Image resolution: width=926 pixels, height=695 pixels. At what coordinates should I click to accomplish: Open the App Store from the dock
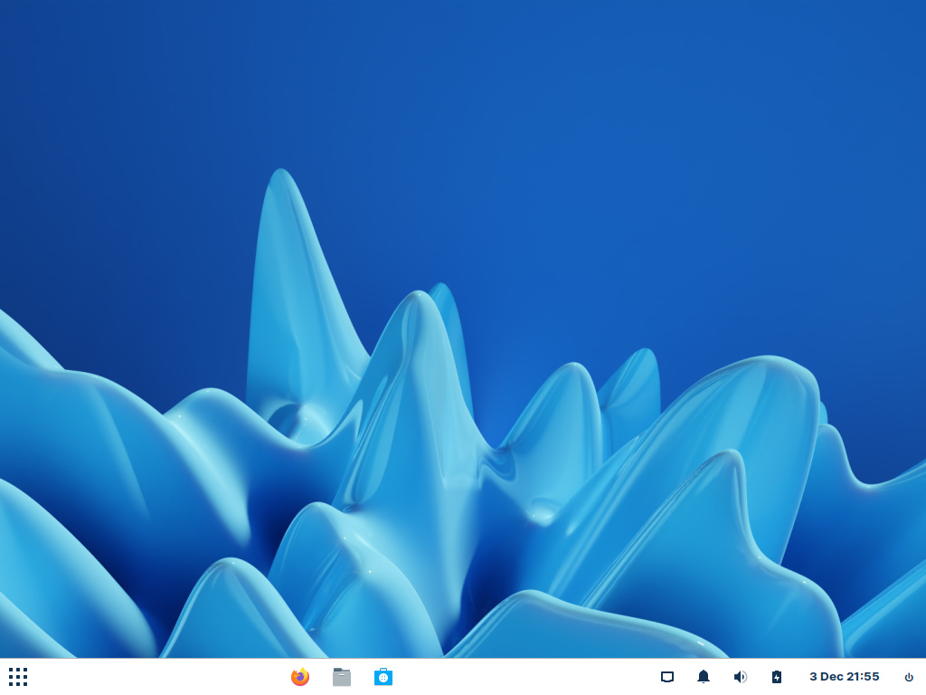383,676
